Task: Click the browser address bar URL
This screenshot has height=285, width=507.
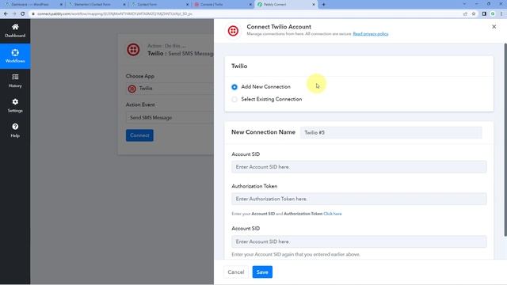Action: click(115, 14)
